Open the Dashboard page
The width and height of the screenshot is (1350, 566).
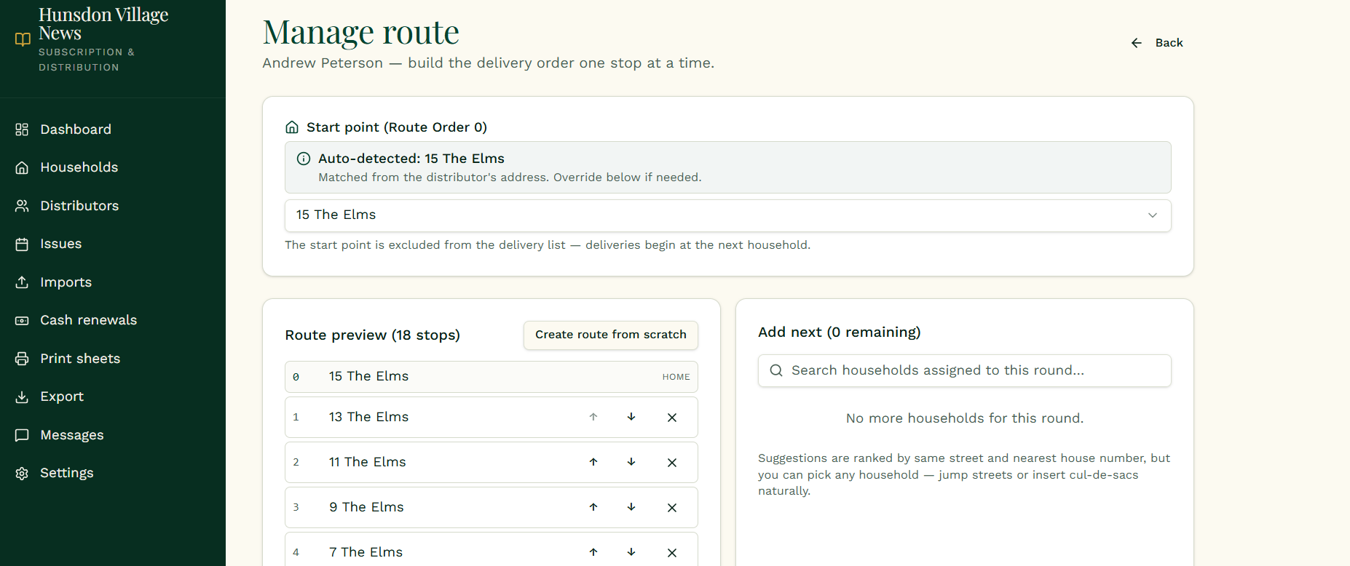point(76,129)
